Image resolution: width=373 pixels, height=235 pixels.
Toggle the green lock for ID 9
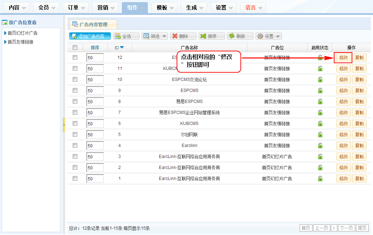pyautogui.click(x=320, y=91)
